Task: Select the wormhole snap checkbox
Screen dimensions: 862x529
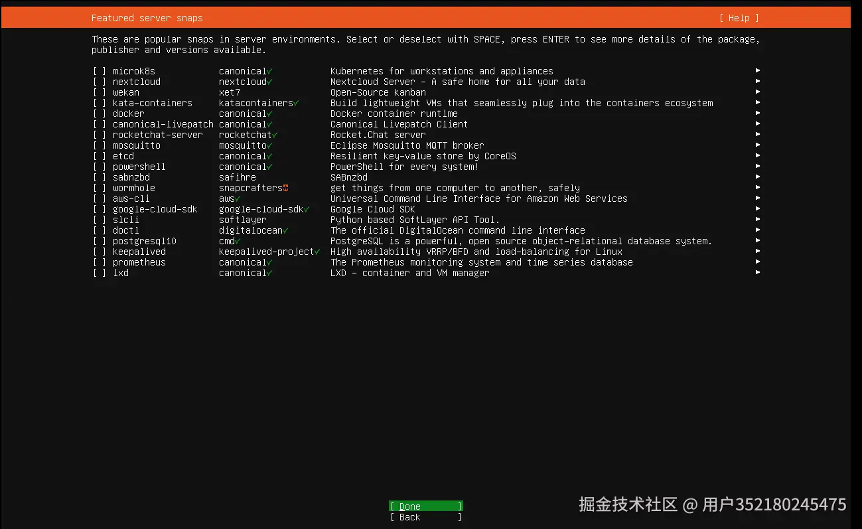Action: pos(100,188)
